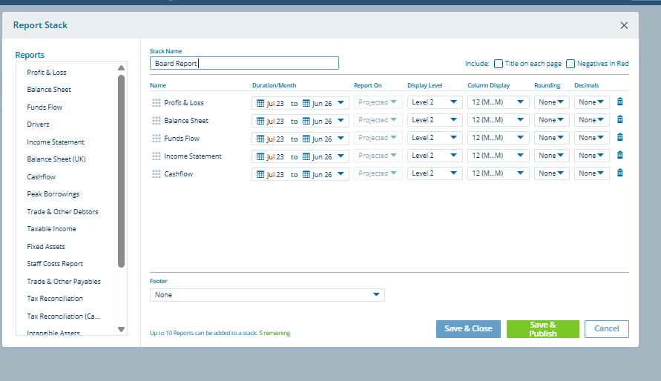Image resolution: width=661 pixels, height=381 pixels.
Task: Open start month calendar for Income Statement
Action: pyautogui.click(x=260, y=156)
